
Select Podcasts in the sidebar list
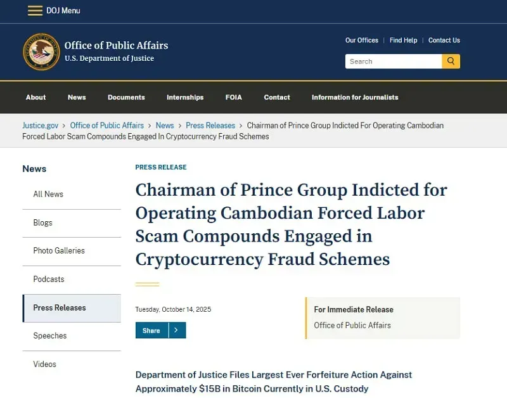[49, 279]
